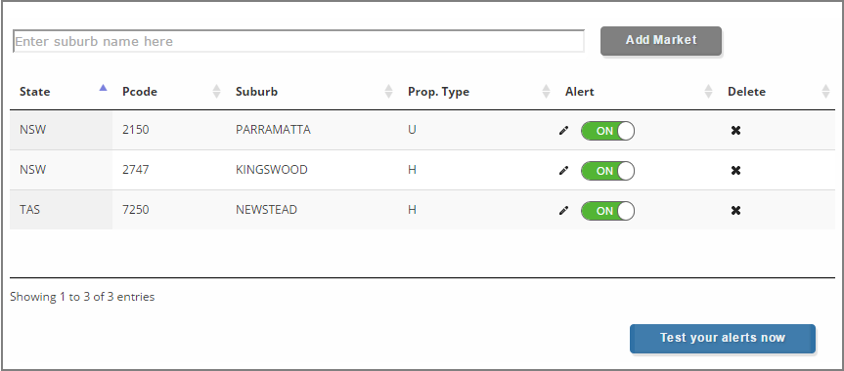Turn off the Parramatta alert switch
Image resolution: width=844 pixels, height=371 pixels.
coord(607,131)
